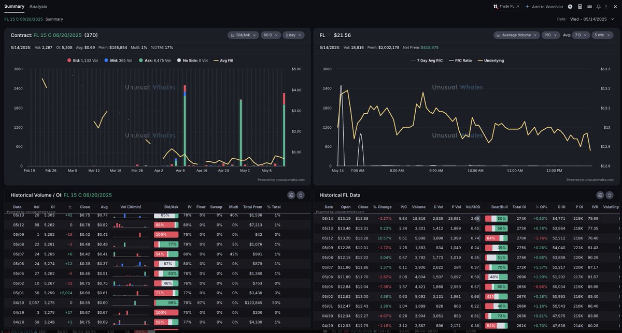Sort by the Bear/Bull column header
This screenshot has height=333, width=622.
[499, 207]
